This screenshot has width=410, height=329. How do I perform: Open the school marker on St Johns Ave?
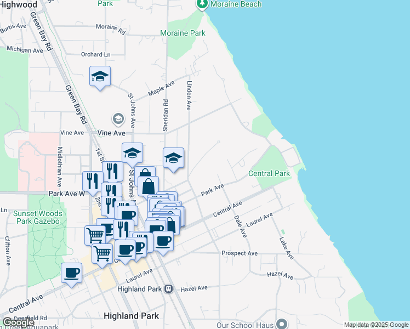tap(132, 154)
